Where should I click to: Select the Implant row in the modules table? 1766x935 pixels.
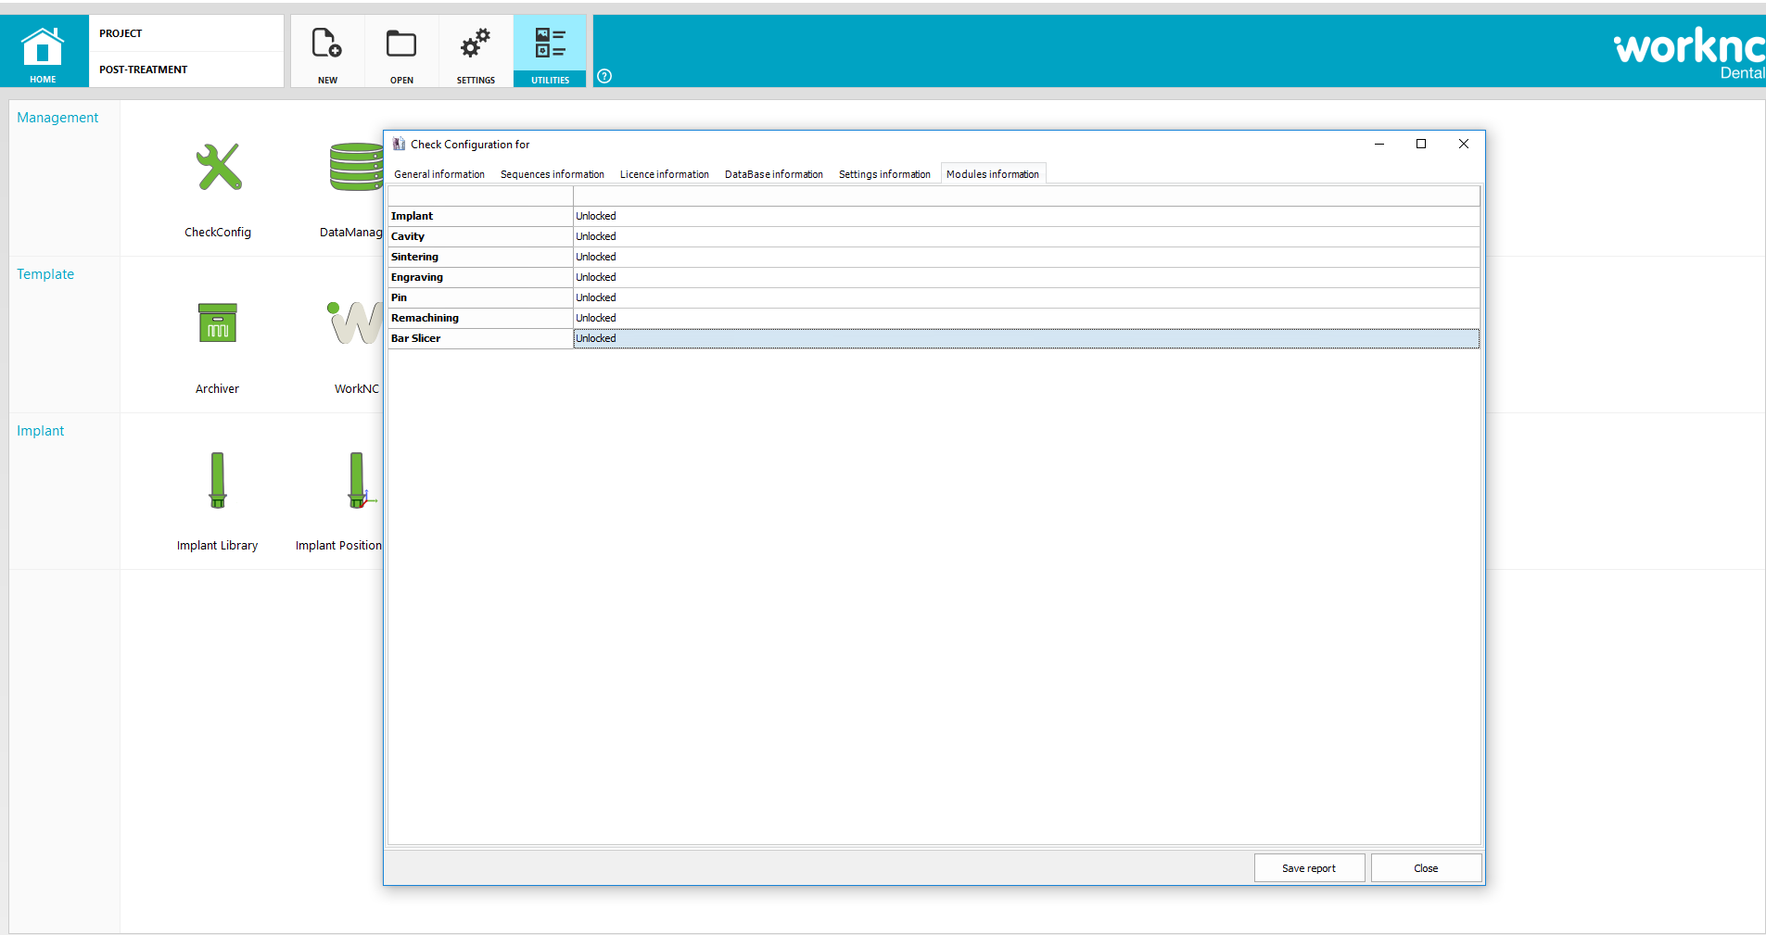(480, 215)
